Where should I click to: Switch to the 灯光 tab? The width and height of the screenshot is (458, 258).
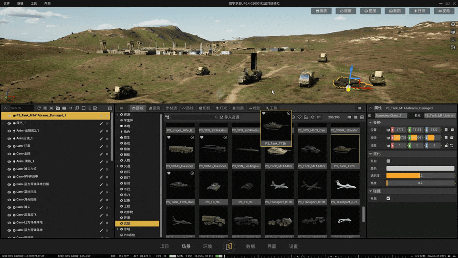[x=221, y=108]
